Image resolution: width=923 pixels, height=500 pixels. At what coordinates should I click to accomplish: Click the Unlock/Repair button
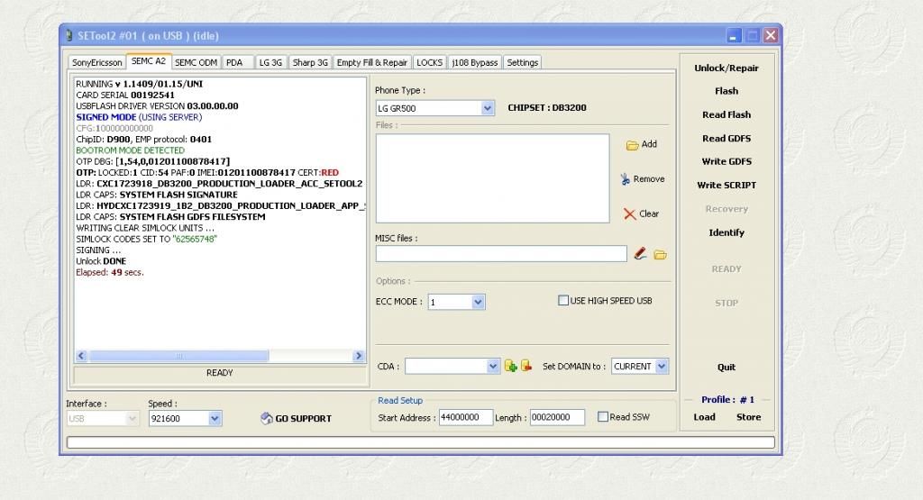[x=726, y=68]
